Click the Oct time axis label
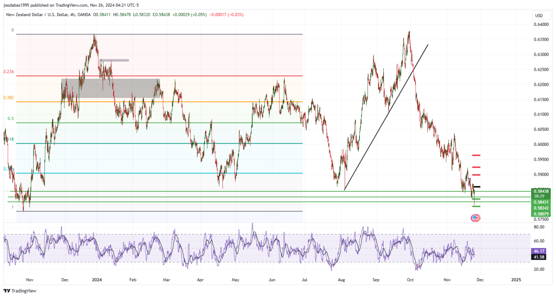Viewport: 556px width, 297px height. click(x=410, y=280)
